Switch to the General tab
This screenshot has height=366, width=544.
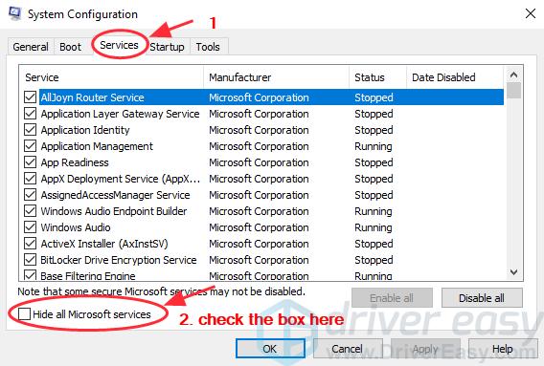[31, 47]
